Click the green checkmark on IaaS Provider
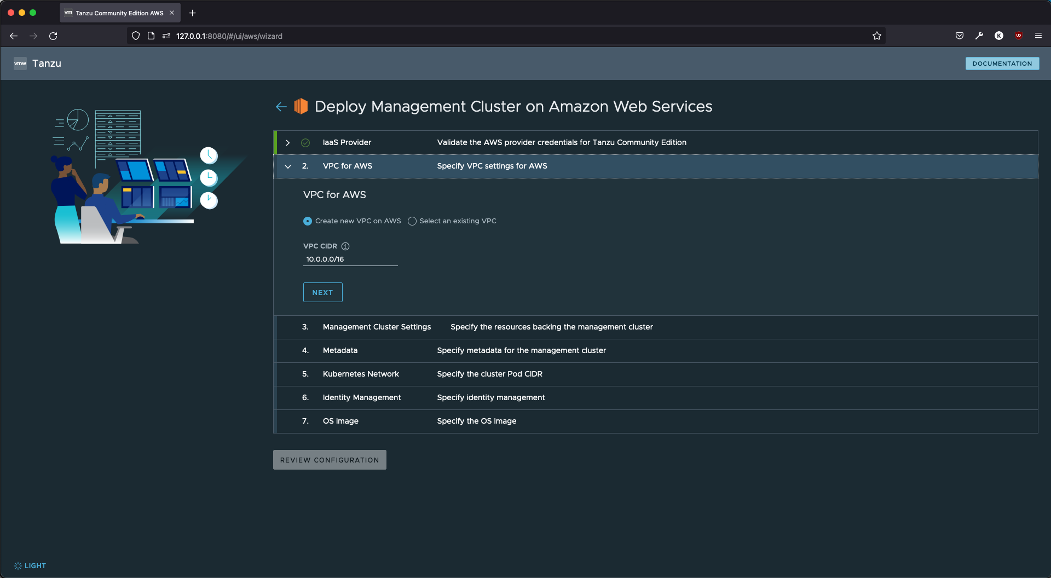Viewport: 1051px width, 578px height. point(305,143)
